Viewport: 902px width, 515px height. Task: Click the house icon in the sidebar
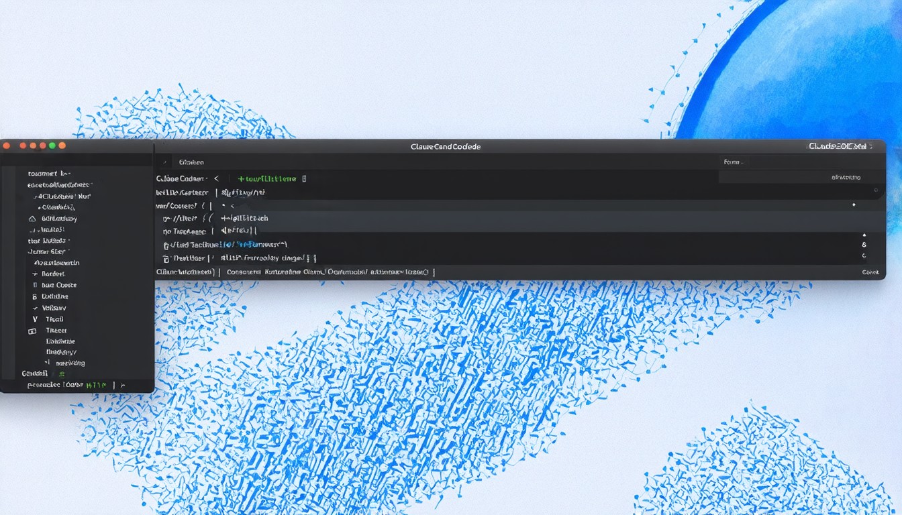point(32,219)
